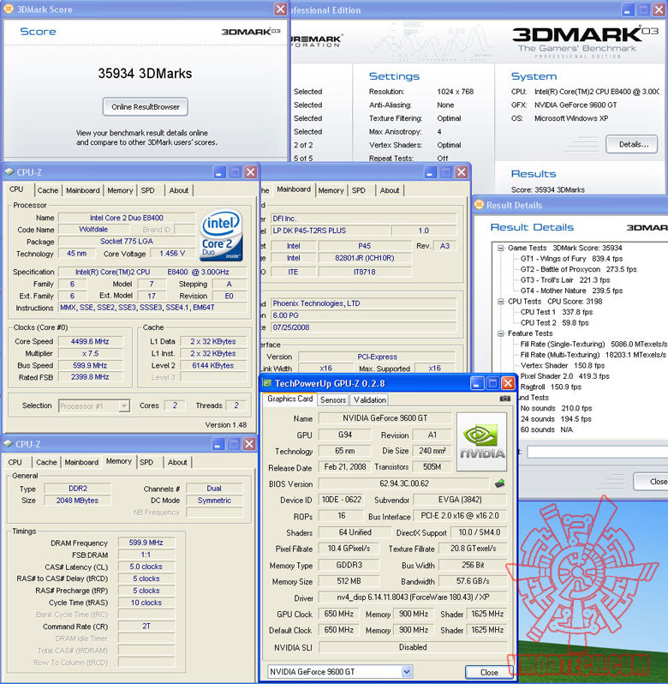Collapse the CPU Tests tree node

(x=501, y=302)
